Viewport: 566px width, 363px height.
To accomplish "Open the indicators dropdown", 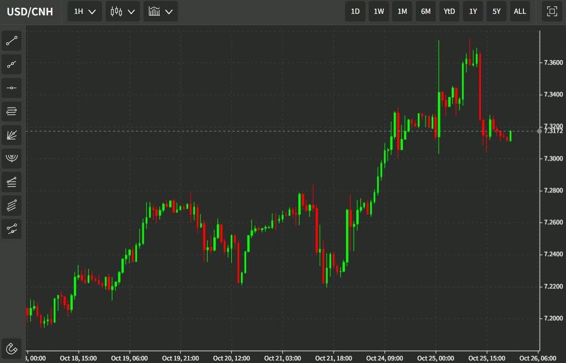I will [160, 12].
